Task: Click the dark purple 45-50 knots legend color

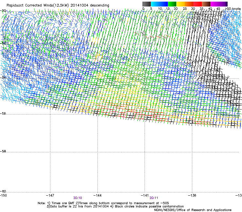Action: pyautogui.click(x=223, y=4)
